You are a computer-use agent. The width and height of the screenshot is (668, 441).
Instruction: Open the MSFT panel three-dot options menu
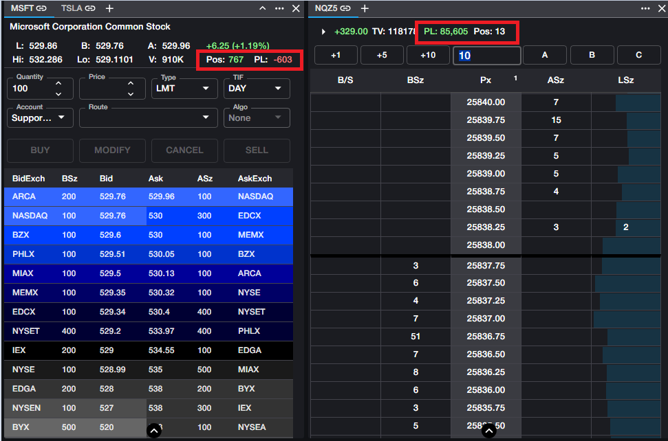(x=279, y=8)
